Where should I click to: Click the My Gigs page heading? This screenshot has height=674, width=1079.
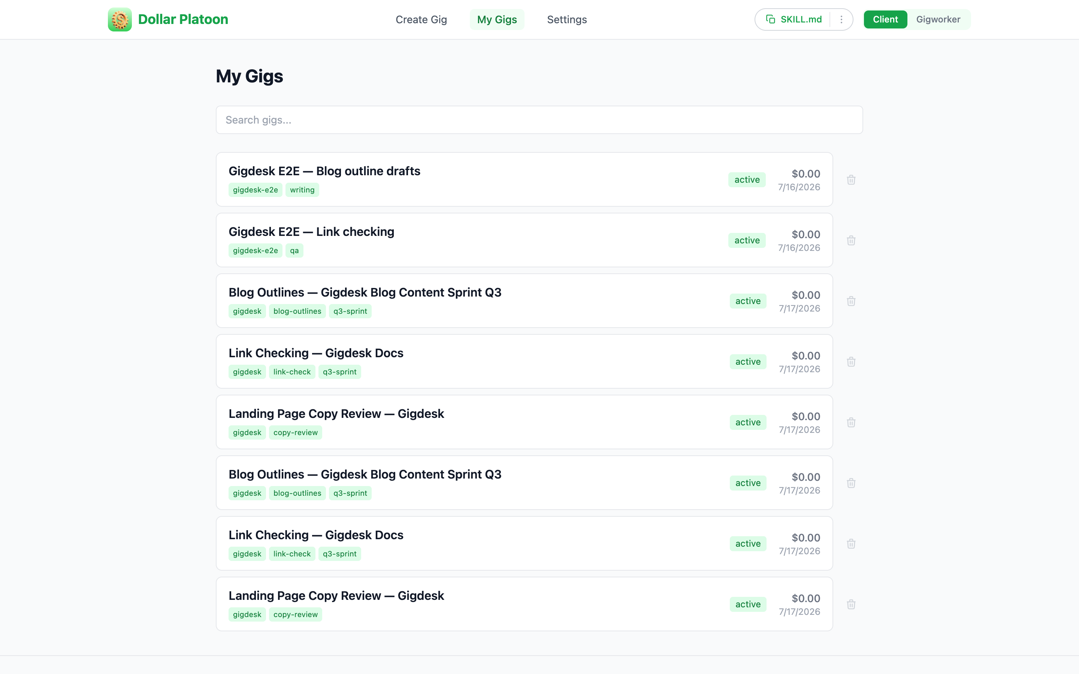coord(249,76)
